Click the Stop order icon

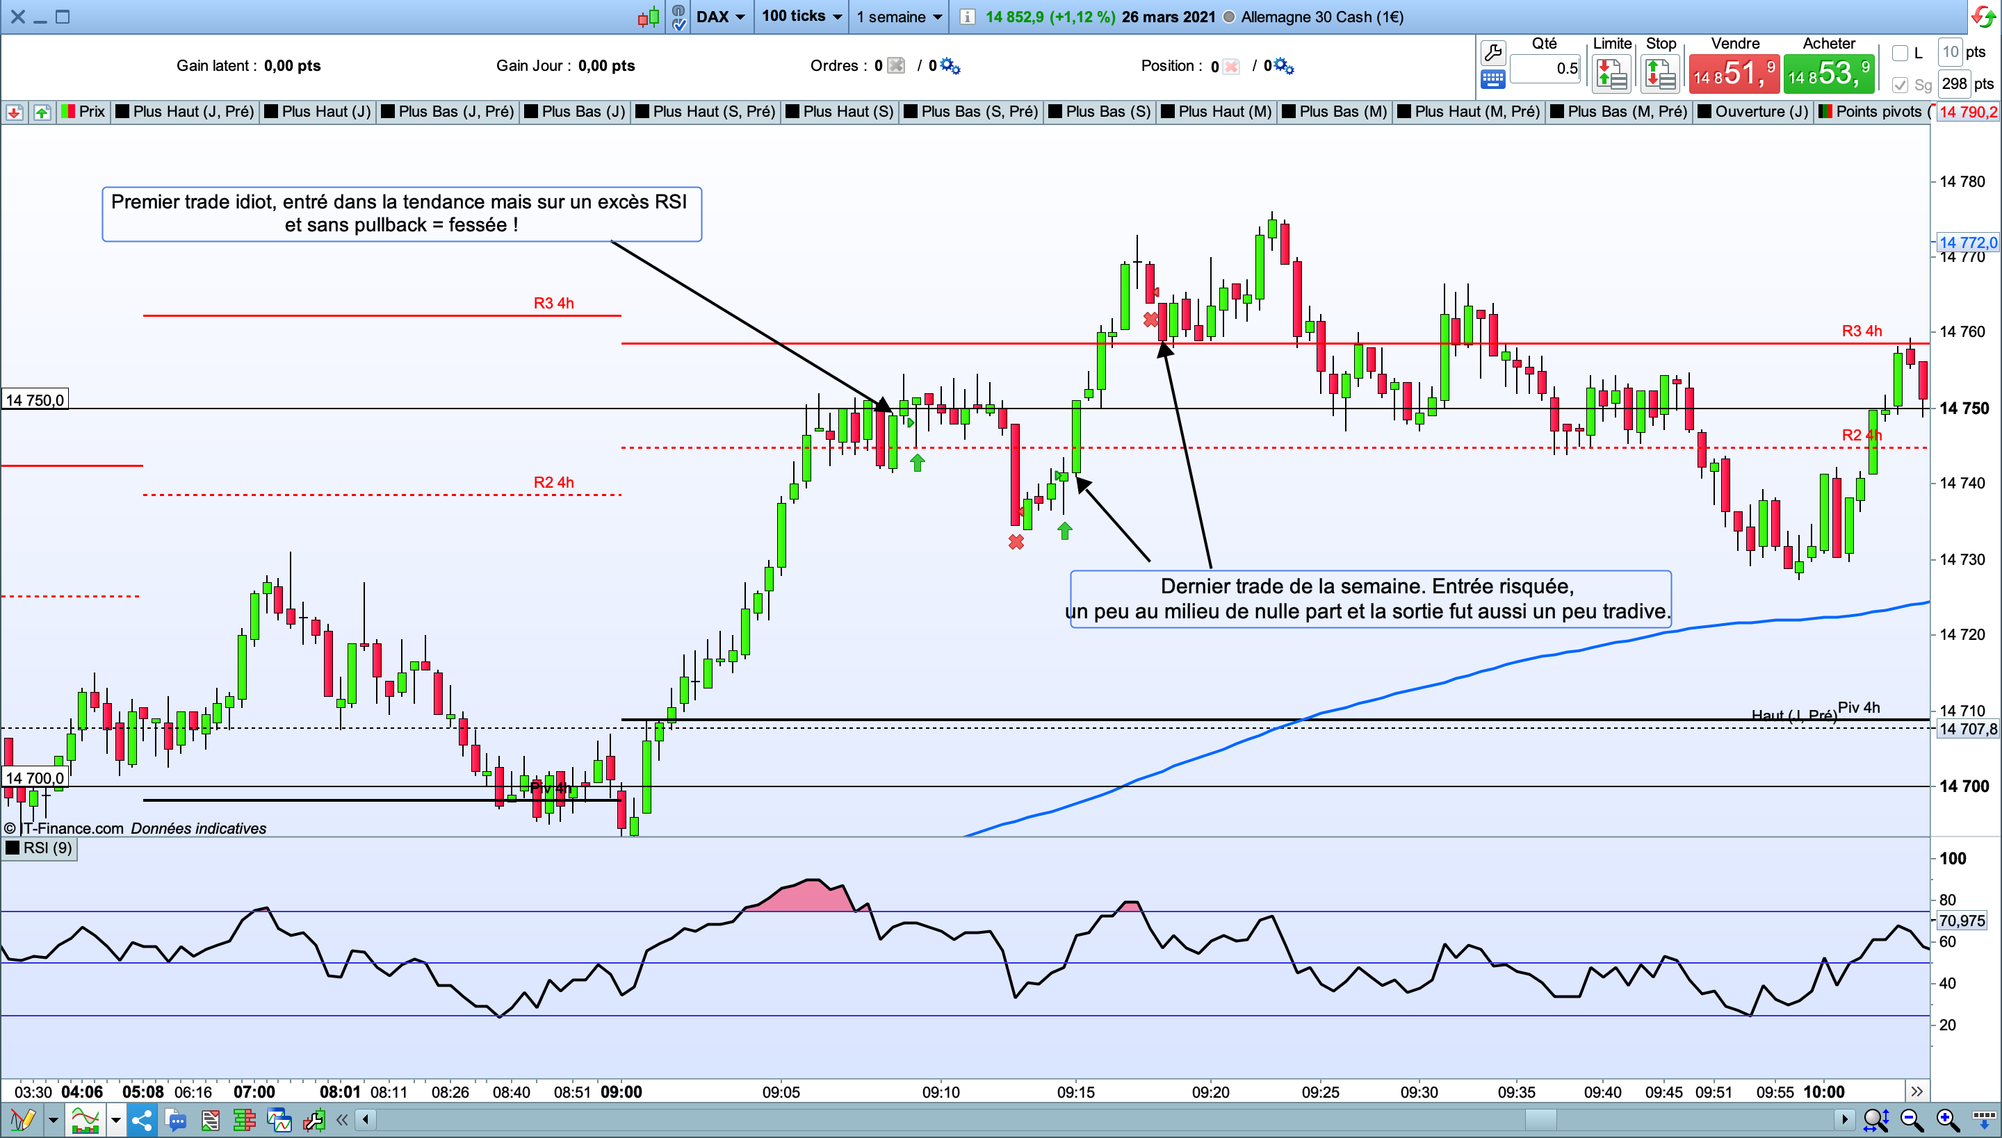[1660, 74]
